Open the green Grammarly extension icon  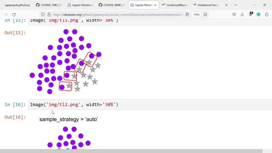point(258,14)
